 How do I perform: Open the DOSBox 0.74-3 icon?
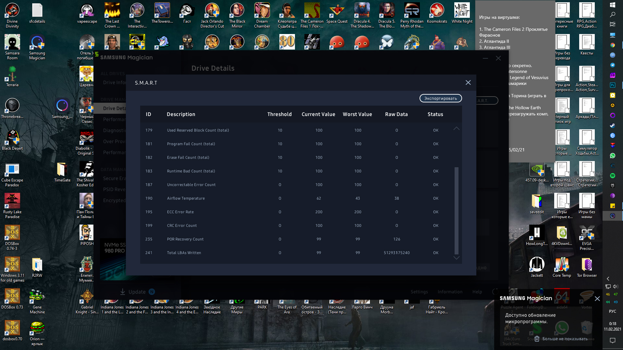pyautogui.click(x=12, y=238)
